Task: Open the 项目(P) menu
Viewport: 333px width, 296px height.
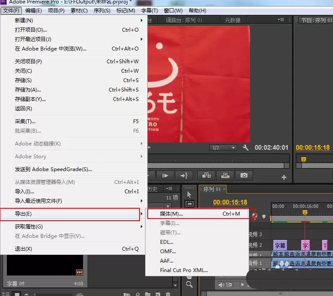Action: pos(56,11)
